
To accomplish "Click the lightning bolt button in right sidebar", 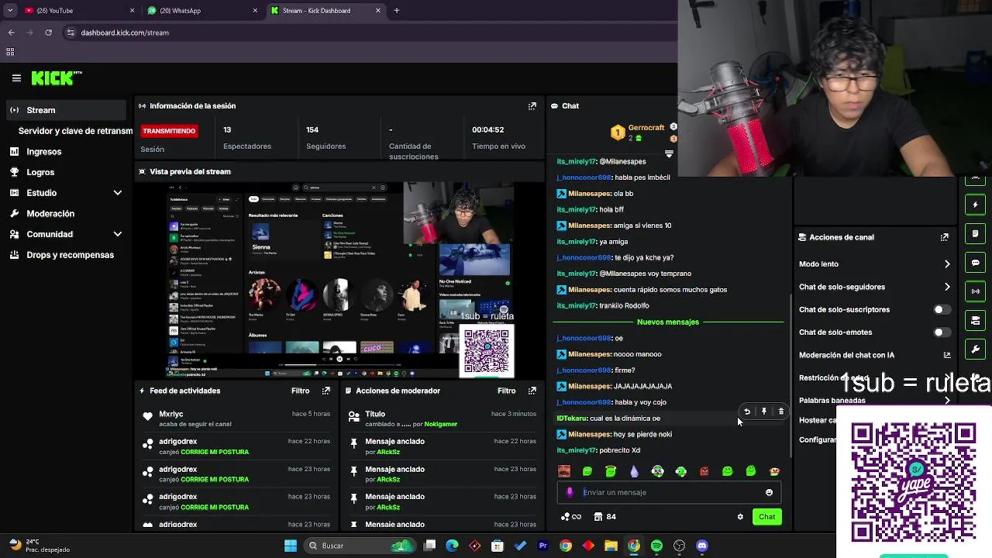I will point(976,205).
